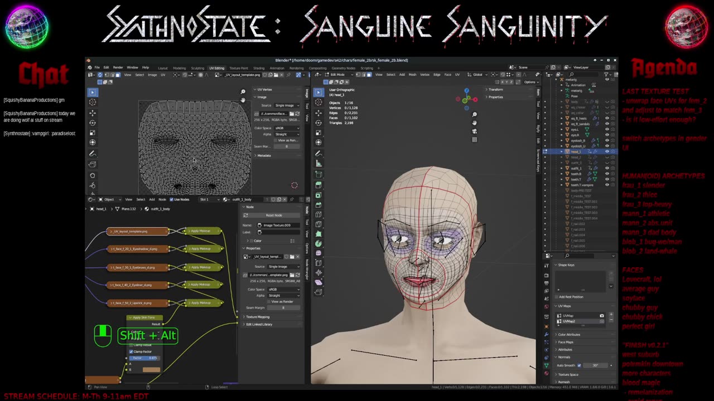
Task: Select the UV editor Annotate tool
Action: (93, 154)
